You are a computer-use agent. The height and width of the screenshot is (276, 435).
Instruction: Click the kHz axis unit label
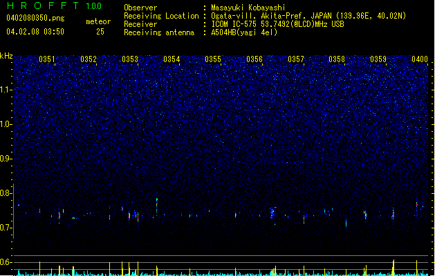pyautogui.click(x=6, y=56)
